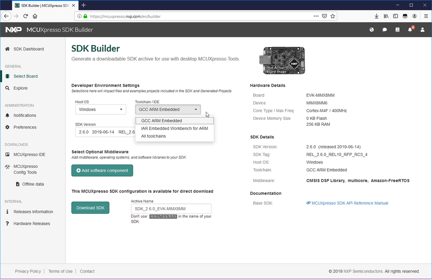
Task: Open the chat feedback bubble icon
Action: [384, 30]
